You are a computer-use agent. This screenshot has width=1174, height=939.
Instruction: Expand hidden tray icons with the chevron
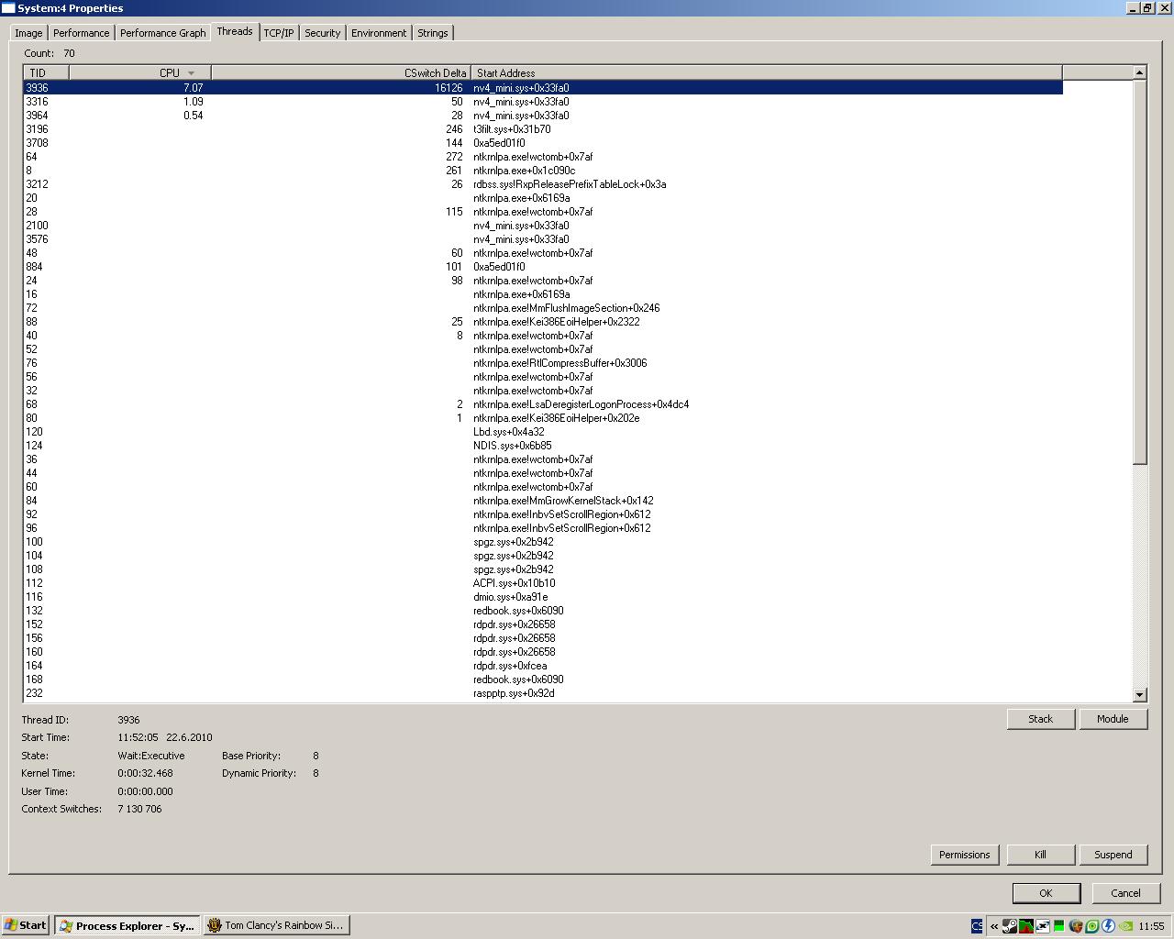coord(994,926)
